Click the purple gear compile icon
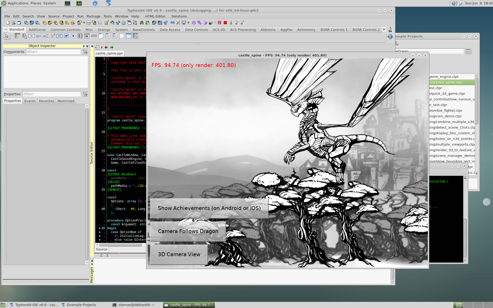This screenshot has height=308, width=493. [x=194, y=23]
